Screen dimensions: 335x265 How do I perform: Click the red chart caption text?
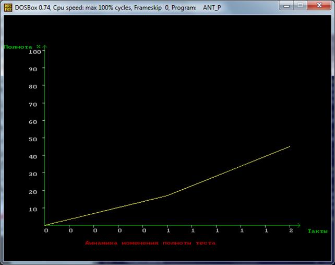pyautogui.click(x=150, y=243)
